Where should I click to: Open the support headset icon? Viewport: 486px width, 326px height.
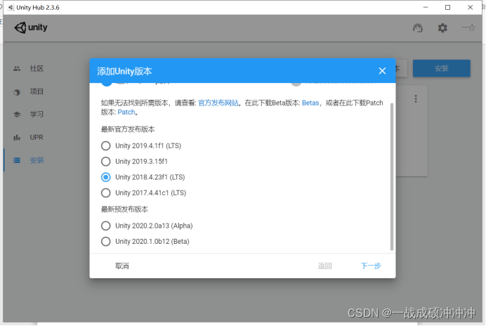tap(417, 28)
